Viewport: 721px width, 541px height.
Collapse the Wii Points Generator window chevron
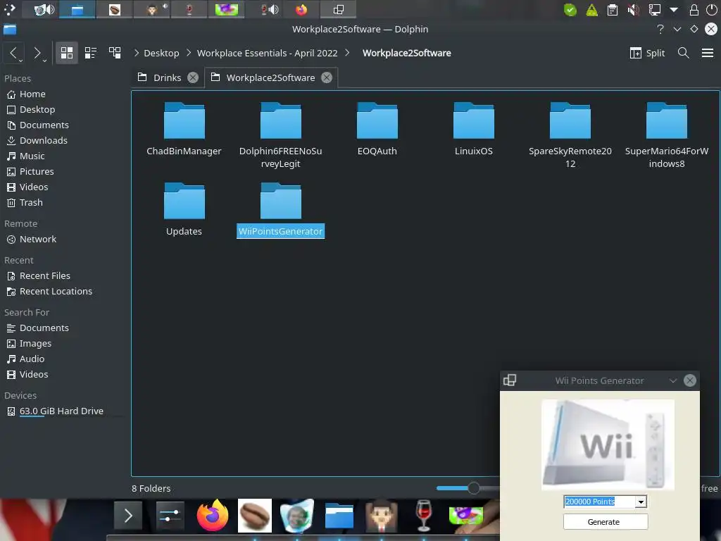click(x=672, y=380)
